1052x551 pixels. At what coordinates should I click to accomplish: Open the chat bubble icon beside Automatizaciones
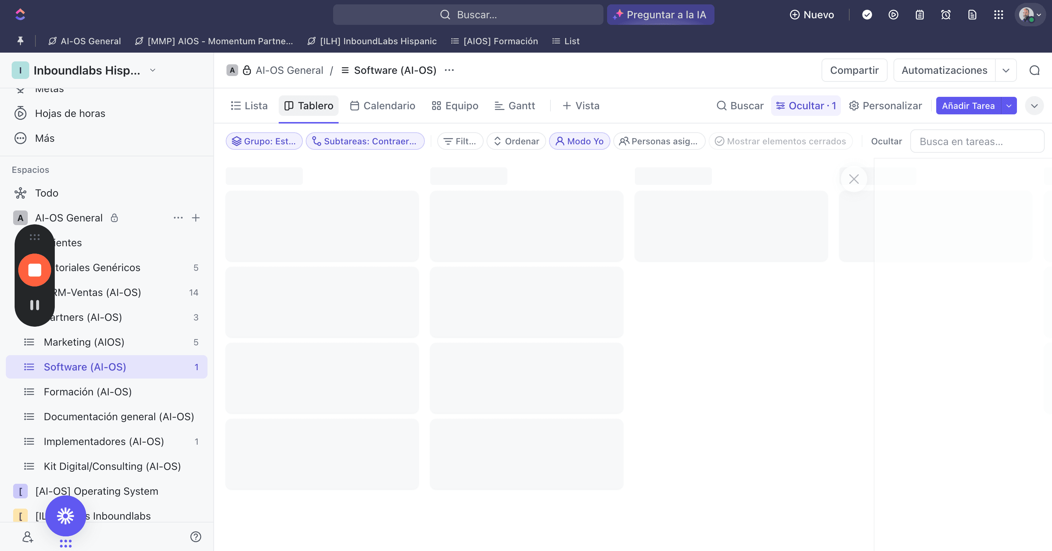(1034, 70)
